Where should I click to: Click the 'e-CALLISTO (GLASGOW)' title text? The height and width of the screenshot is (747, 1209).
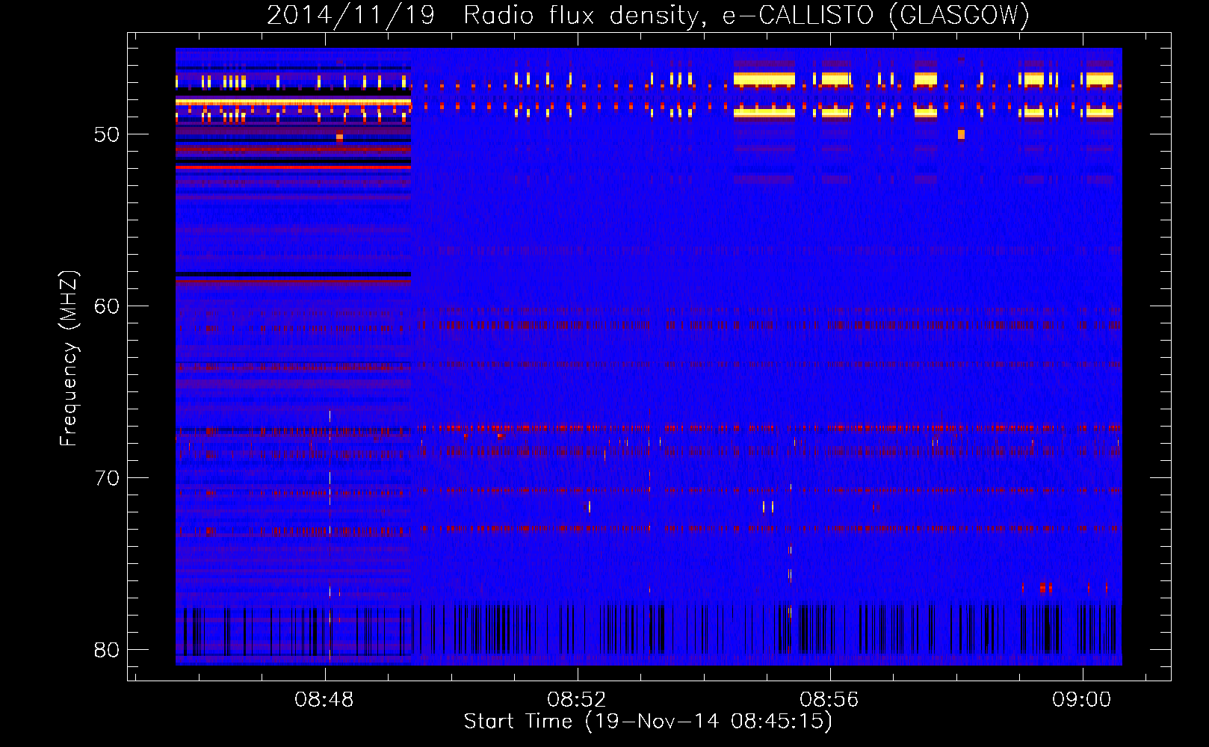coord(876,16)
